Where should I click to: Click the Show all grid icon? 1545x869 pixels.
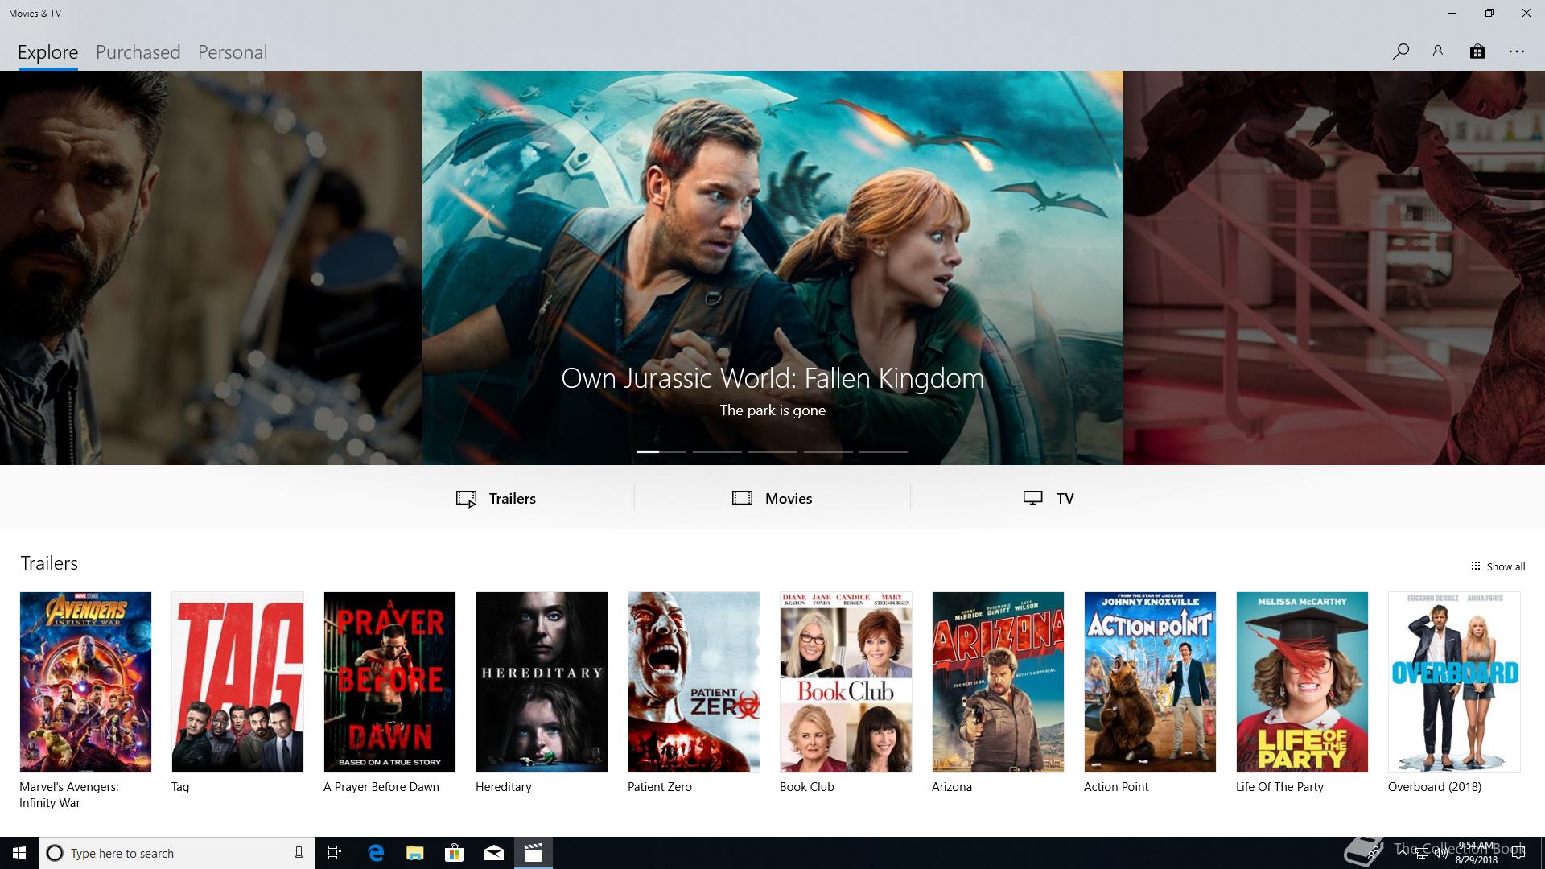1475,566
